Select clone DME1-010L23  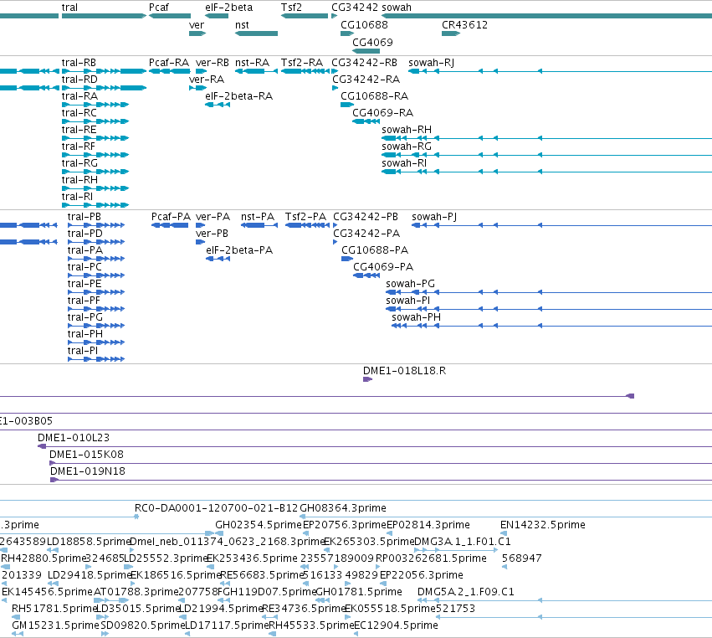(74, 438)
